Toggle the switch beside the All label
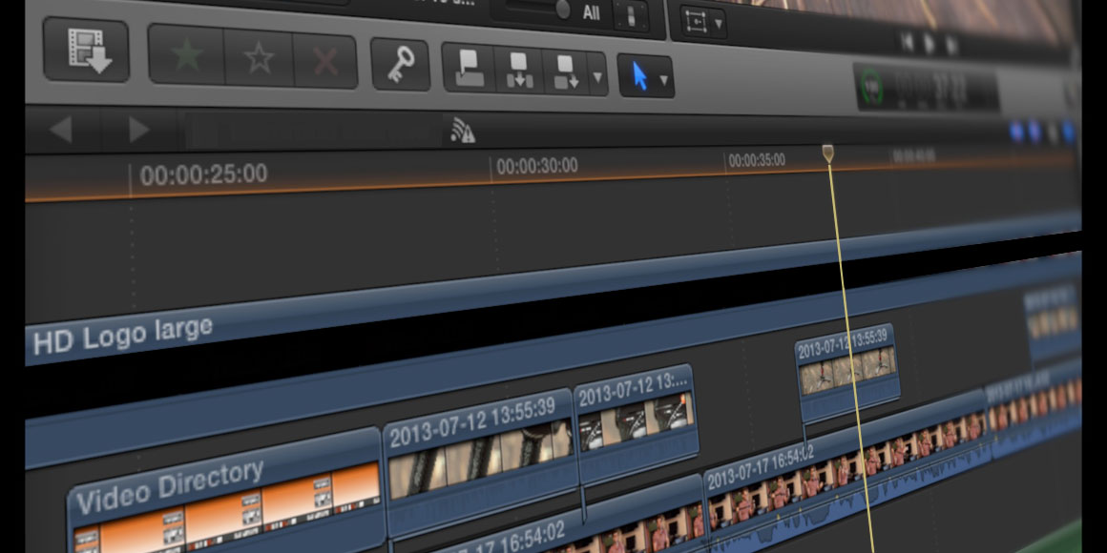 [630, 16]
